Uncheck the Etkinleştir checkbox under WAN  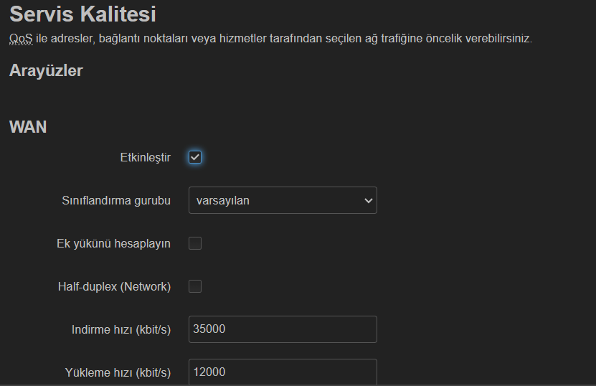click(195, 157)
